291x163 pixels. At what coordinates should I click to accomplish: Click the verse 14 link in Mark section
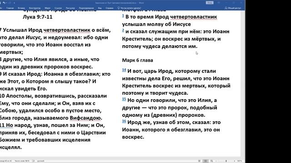pos(124,70)
